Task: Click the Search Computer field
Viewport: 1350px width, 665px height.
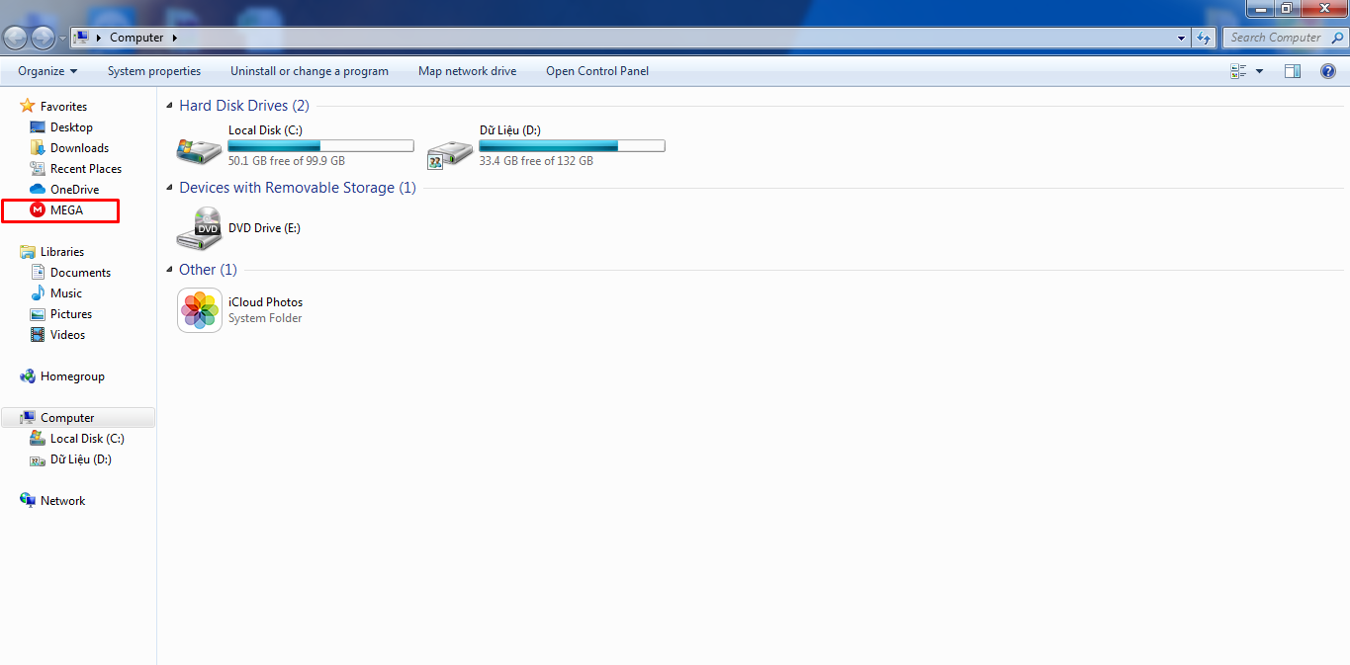Action: [x=1275, y=38]
